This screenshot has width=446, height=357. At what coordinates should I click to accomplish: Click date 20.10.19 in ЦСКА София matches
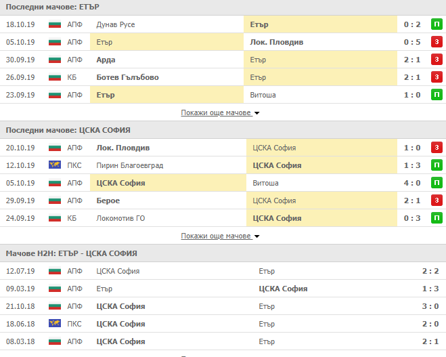[x=20, y=148]
